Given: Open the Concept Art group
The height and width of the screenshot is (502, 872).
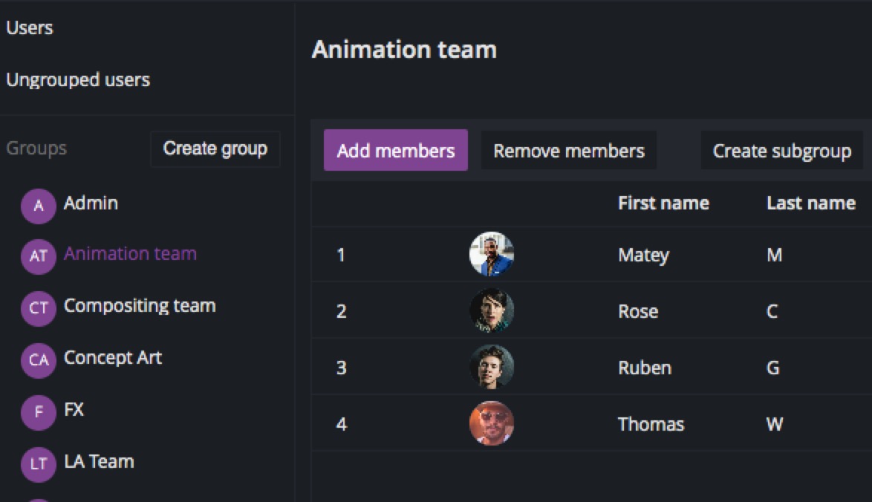Looking at the screenshot, I should tap(113, 358).
